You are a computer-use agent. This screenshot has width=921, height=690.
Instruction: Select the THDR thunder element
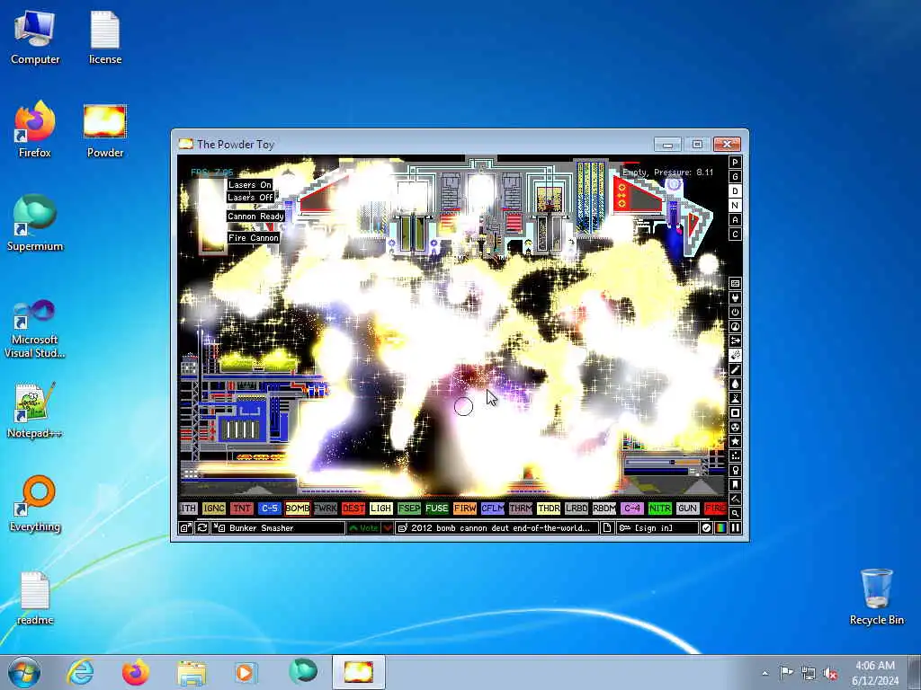click(x=548, y=509)
